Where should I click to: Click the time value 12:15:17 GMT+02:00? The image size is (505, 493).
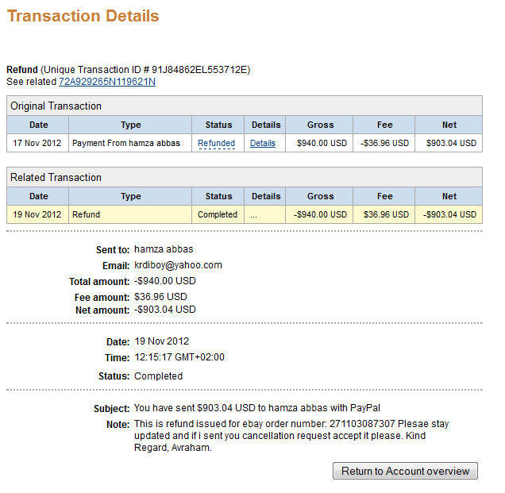(179, 357)
